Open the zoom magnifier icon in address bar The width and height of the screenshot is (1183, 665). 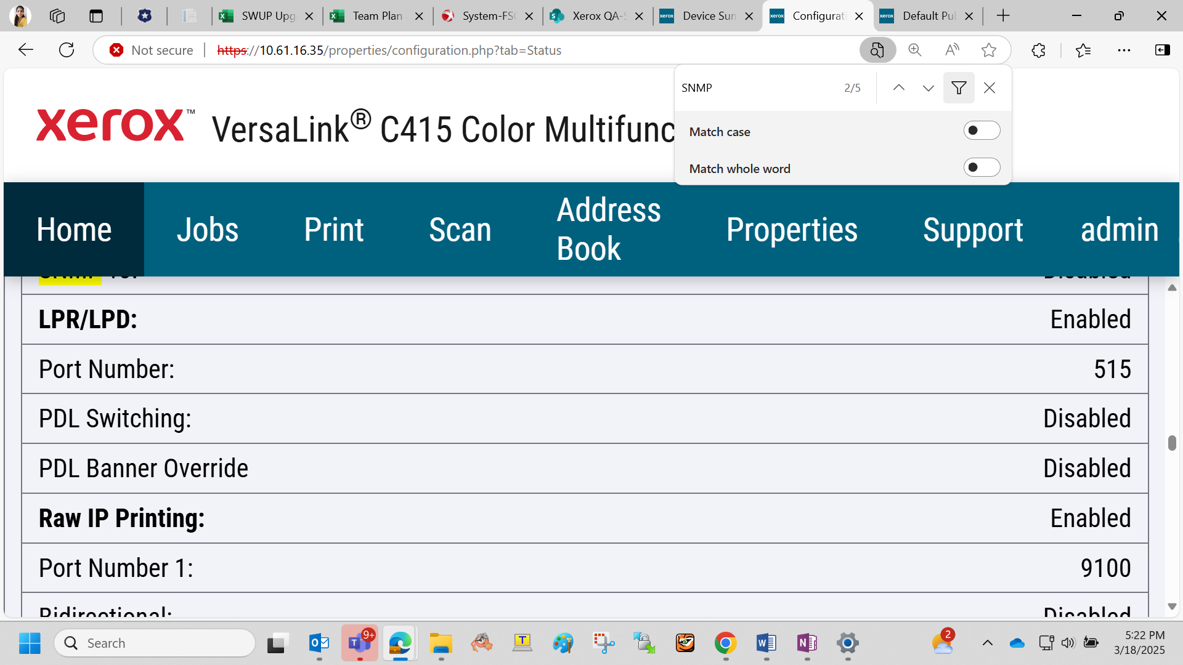tap(915, 50)
